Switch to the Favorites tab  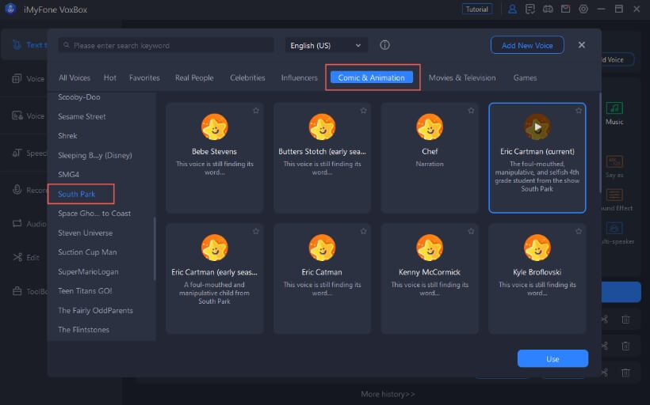pyautogui.click(x=144, y=78)
